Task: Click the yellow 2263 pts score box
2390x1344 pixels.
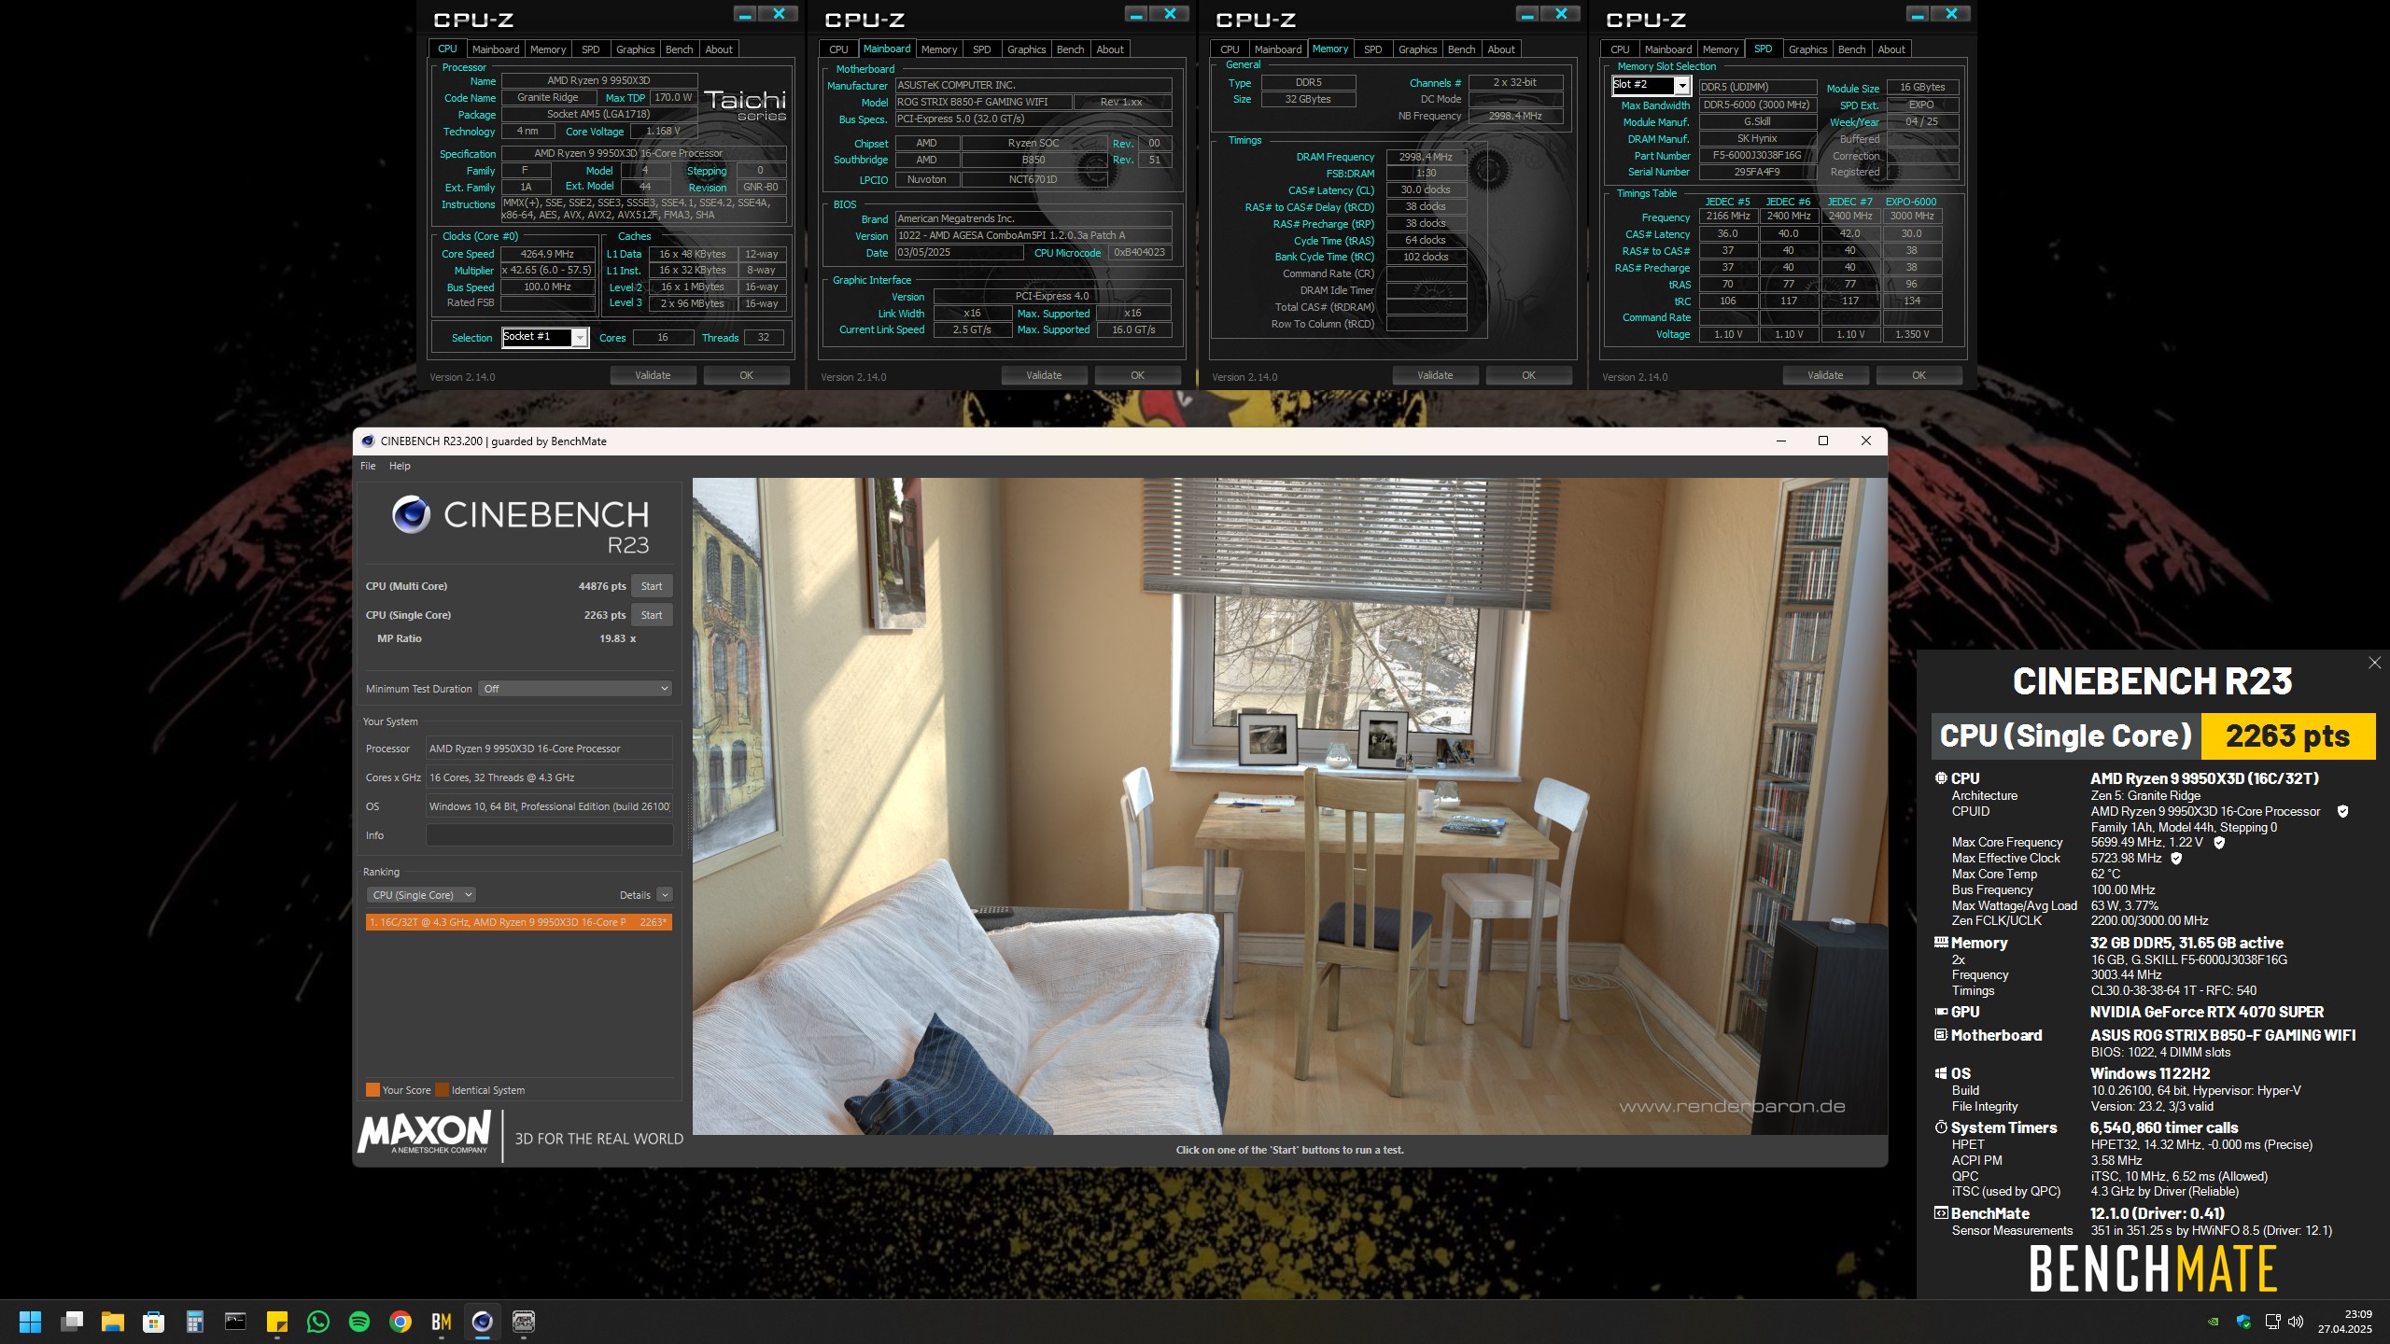Action: (x=2287, y=736)
